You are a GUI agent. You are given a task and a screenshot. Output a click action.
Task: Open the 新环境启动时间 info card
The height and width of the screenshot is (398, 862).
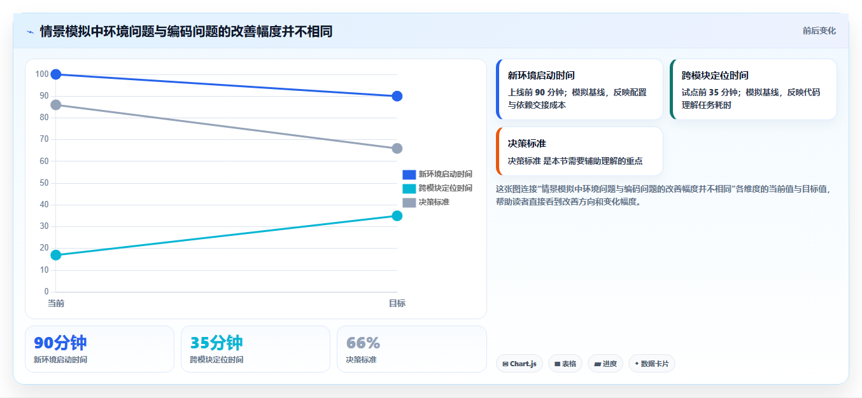(x=579, y=90)
